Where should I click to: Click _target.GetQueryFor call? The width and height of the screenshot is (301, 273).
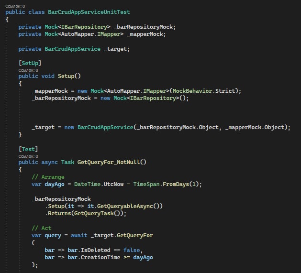coord(122,235)
